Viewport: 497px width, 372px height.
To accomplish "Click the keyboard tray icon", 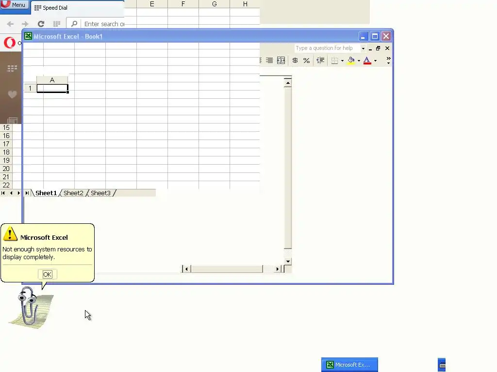I will click(442, 365).
